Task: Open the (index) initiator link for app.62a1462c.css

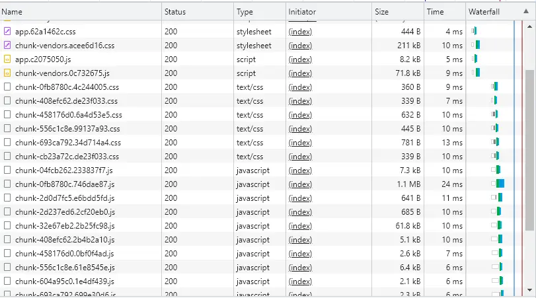Action: pos(300,32)
